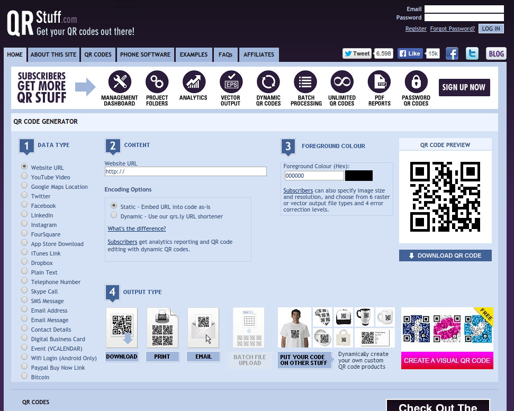Viewport: 514px width, 411px height.
Task: Open the Facebook page icon
Action: coord(452,54)
